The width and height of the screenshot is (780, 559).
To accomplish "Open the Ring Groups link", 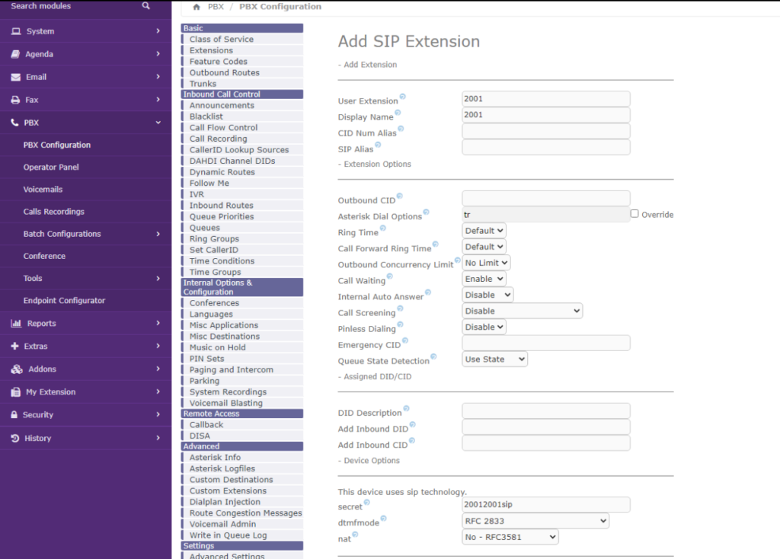I will 214,238.
